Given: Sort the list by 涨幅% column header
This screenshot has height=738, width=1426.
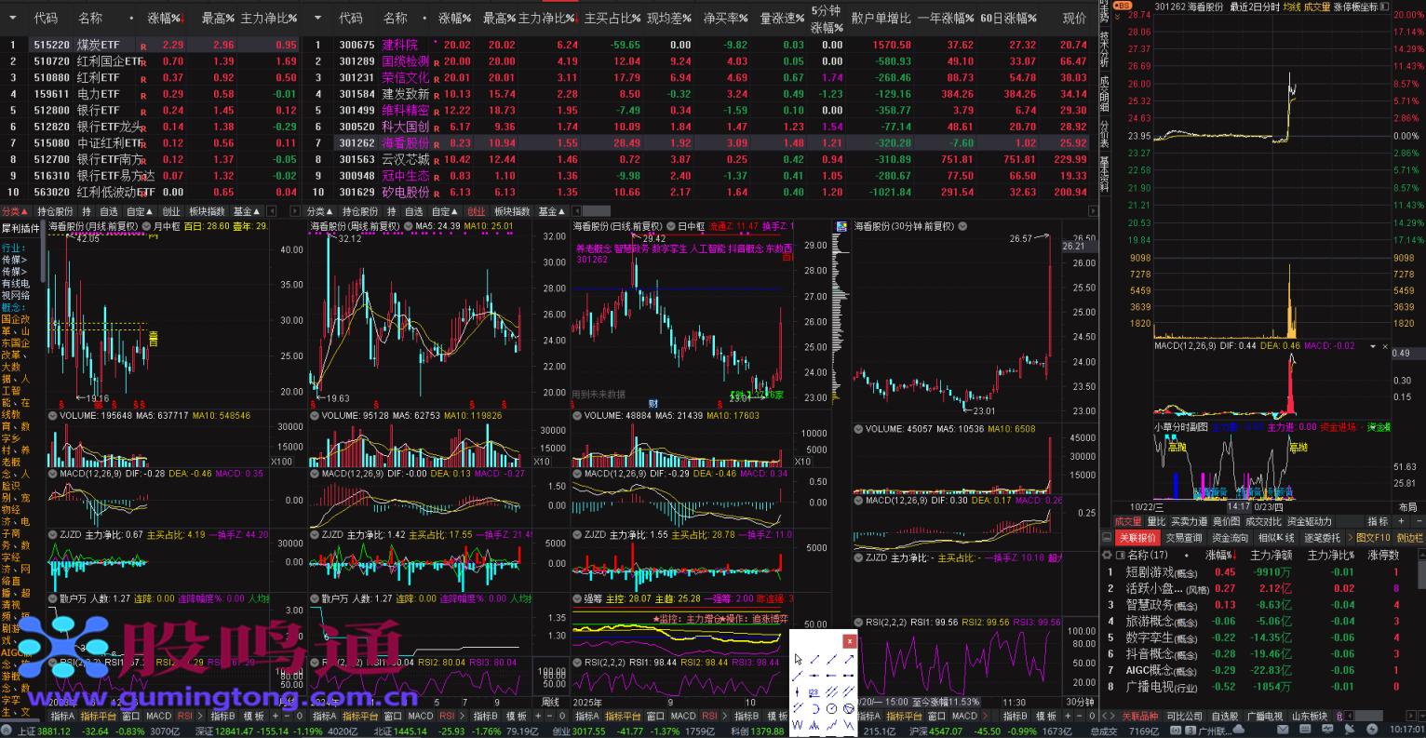Looking at the screenshot, I should click(x=165, y=18).
